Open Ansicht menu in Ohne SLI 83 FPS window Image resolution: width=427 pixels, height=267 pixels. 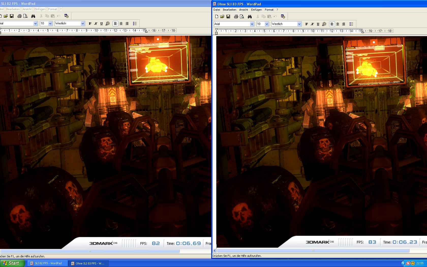click(x=243, y=10)
